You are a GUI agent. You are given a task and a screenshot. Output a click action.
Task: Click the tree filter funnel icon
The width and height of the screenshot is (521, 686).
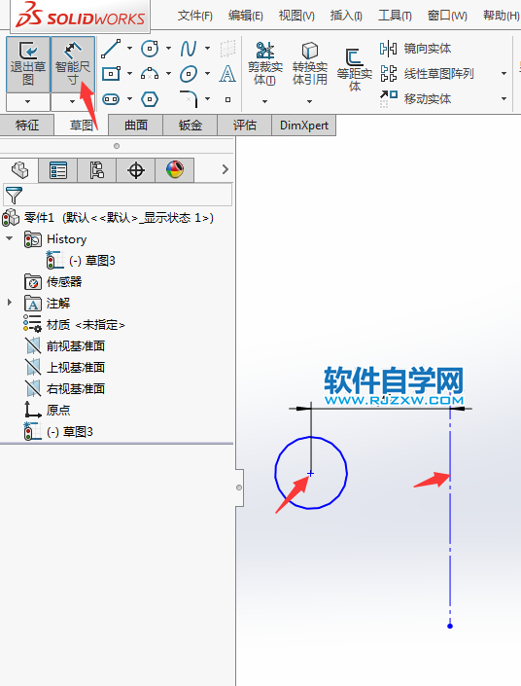pyautogui.click(x=14, y=196)
